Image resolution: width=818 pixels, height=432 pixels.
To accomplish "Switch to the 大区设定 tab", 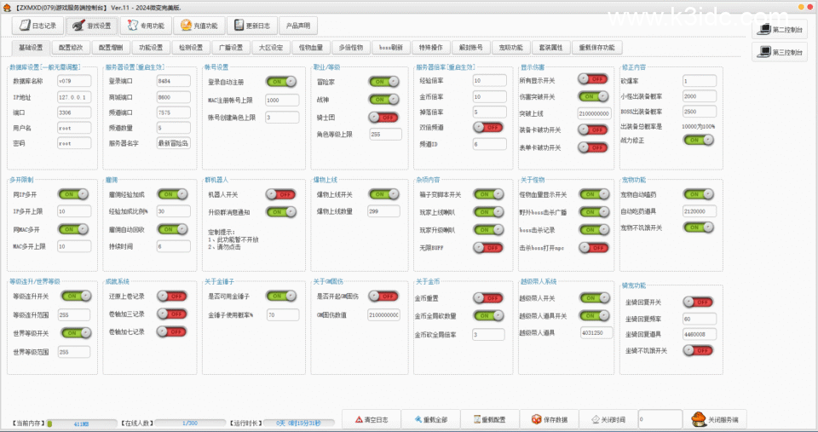I will pyautogui.click(x=271, y=48).
